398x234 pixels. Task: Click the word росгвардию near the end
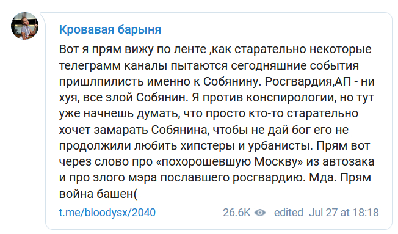(268, 178)
